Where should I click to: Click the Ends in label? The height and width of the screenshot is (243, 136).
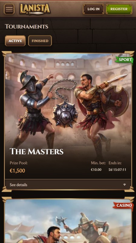click(x=115, y=163)
